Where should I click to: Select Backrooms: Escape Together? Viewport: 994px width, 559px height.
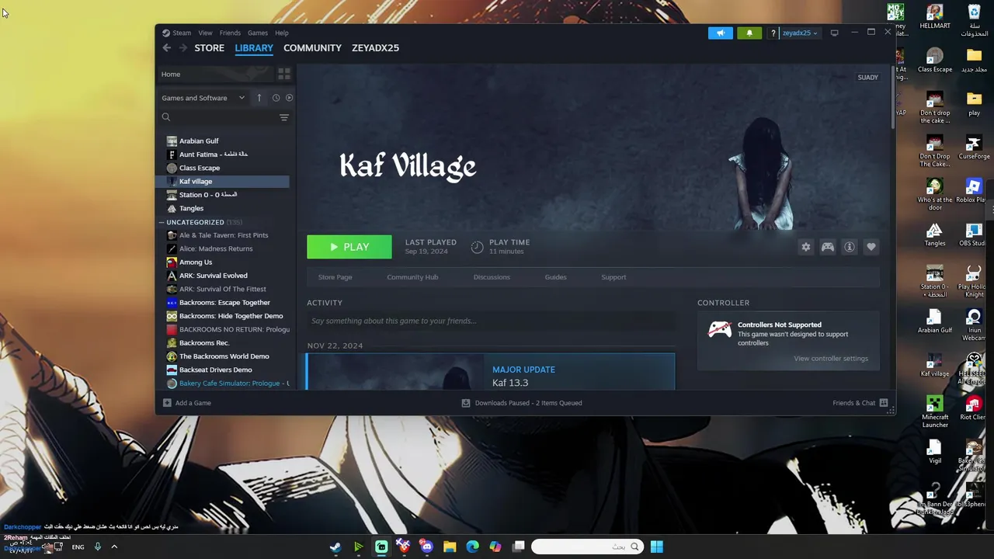(x=224, y=303)
